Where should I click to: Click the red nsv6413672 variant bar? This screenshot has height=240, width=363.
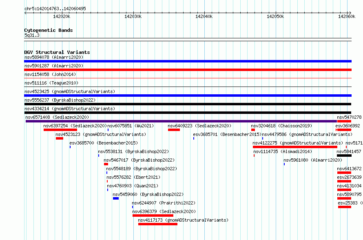tap(344, 173)
